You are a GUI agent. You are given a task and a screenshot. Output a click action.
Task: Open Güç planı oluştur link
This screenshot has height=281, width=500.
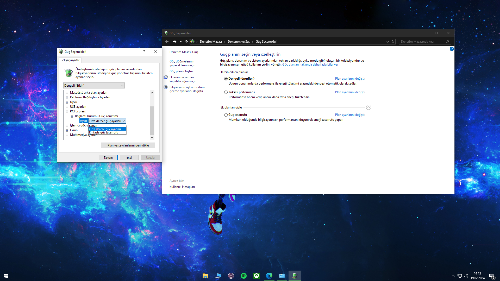tap(181, 71)
